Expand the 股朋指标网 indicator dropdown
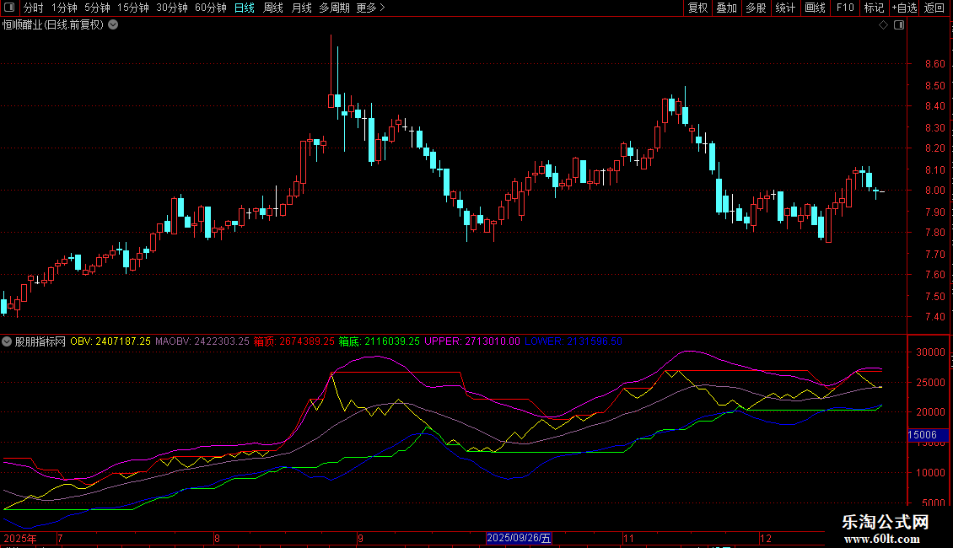This screenshot has width=953, height=548. (x=7, y=341)
